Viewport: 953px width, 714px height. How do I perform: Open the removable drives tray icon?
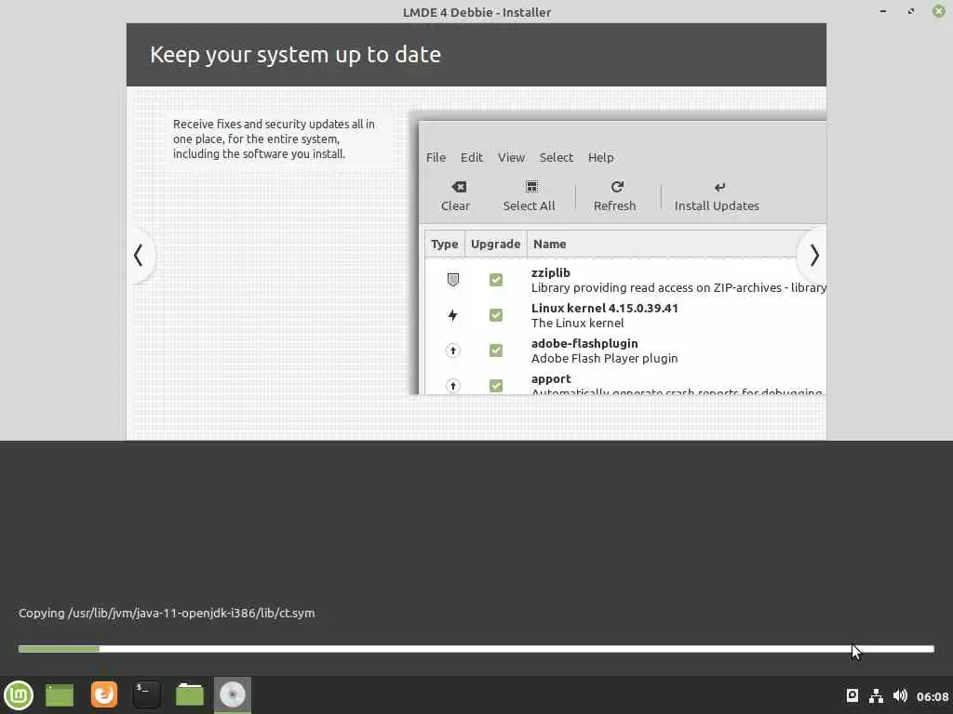point(852,695)
